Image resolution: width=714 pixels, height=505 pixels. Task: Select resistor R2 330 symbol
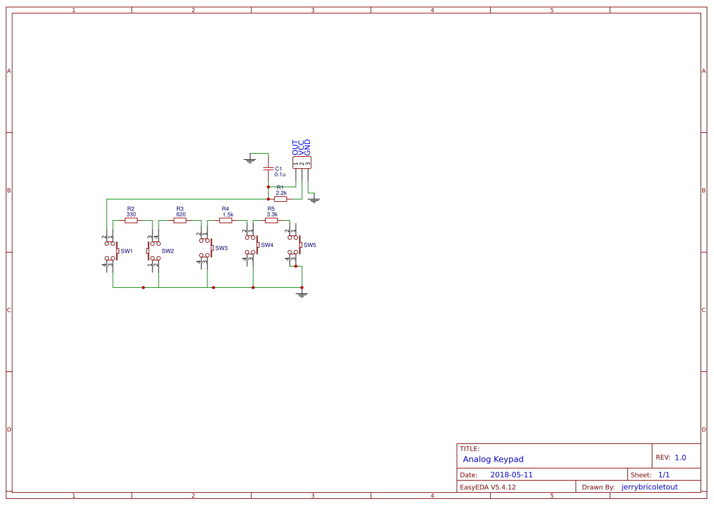(x=130, y=220)
